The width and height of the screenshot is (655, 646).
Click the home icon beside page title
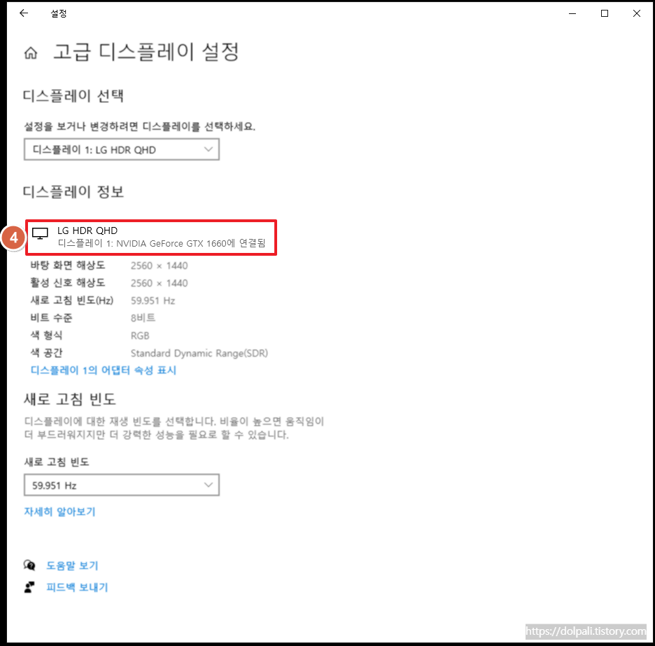(31, 52)
